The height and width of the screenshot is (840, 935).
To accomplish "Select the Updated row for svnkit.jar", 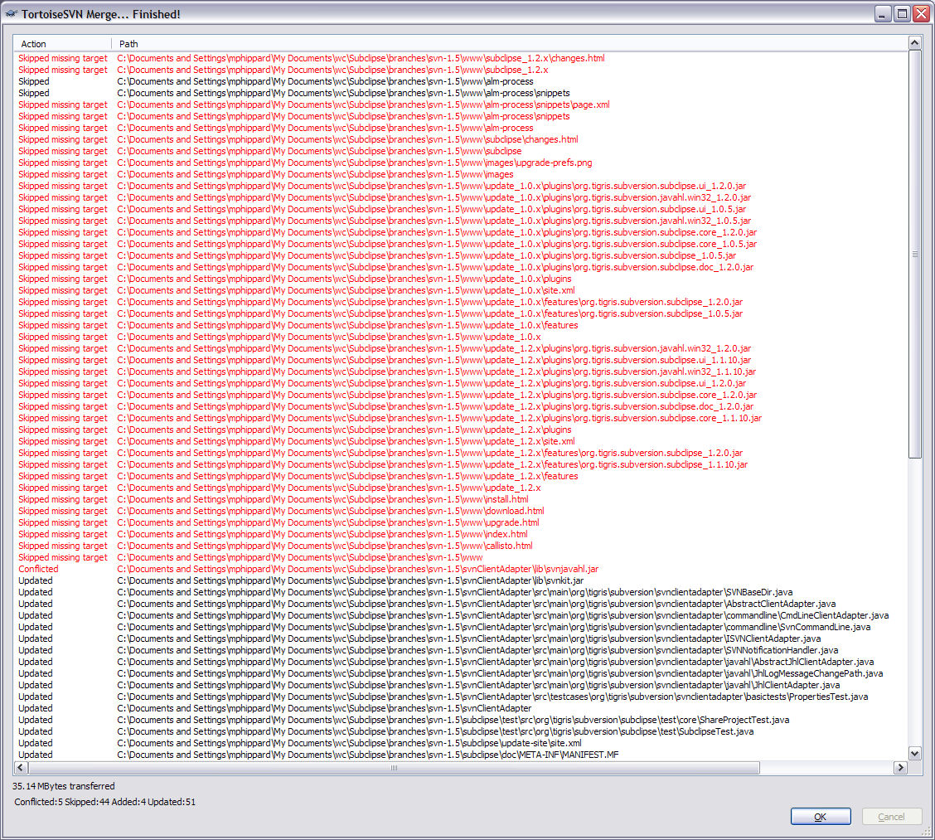I will pos(460,580).
